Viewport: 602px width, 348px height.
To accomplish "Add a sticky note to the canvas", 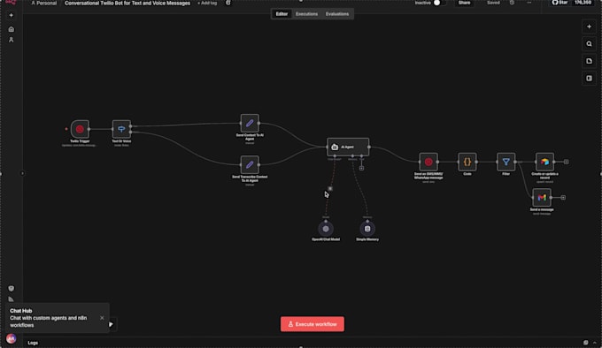I will [x=589, y=61].
